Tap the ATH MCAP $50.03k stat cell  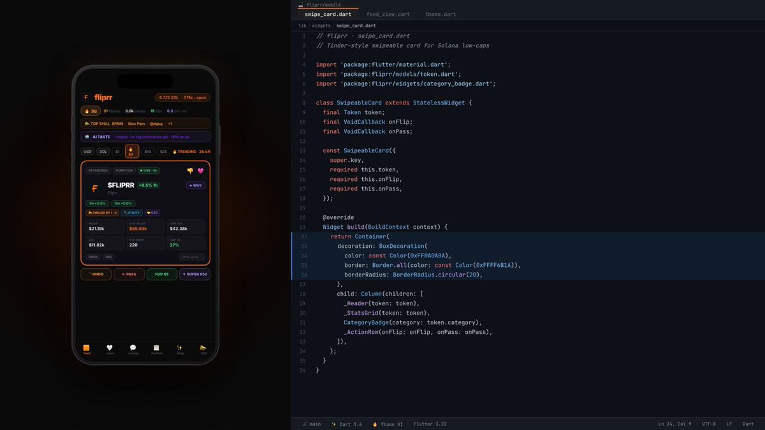point(145,227)
